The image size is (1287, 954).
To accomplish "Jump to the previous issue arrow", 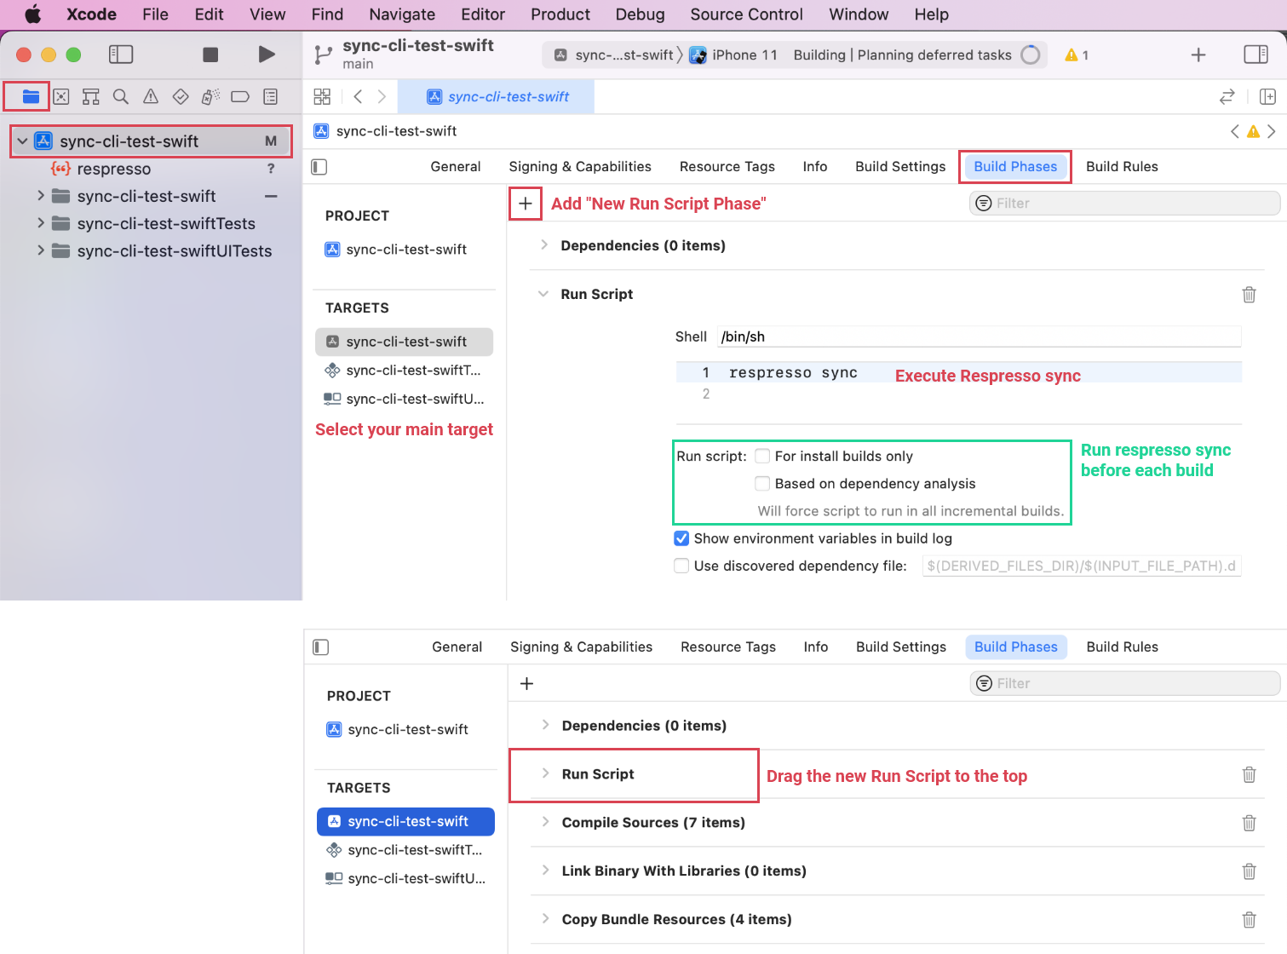I will click(1234, 131).
